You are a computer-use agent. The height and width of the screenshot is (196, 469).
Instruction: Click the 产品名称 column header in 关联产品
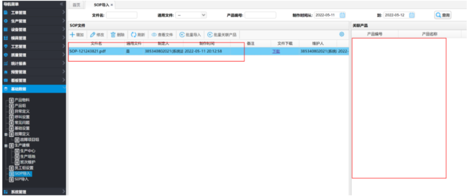(x=429, y=35)
